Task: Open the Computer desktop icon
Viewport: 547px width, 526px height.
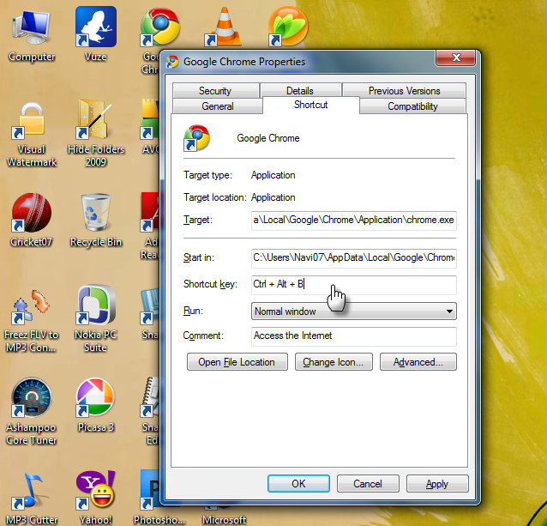Action: pos(32,35)
